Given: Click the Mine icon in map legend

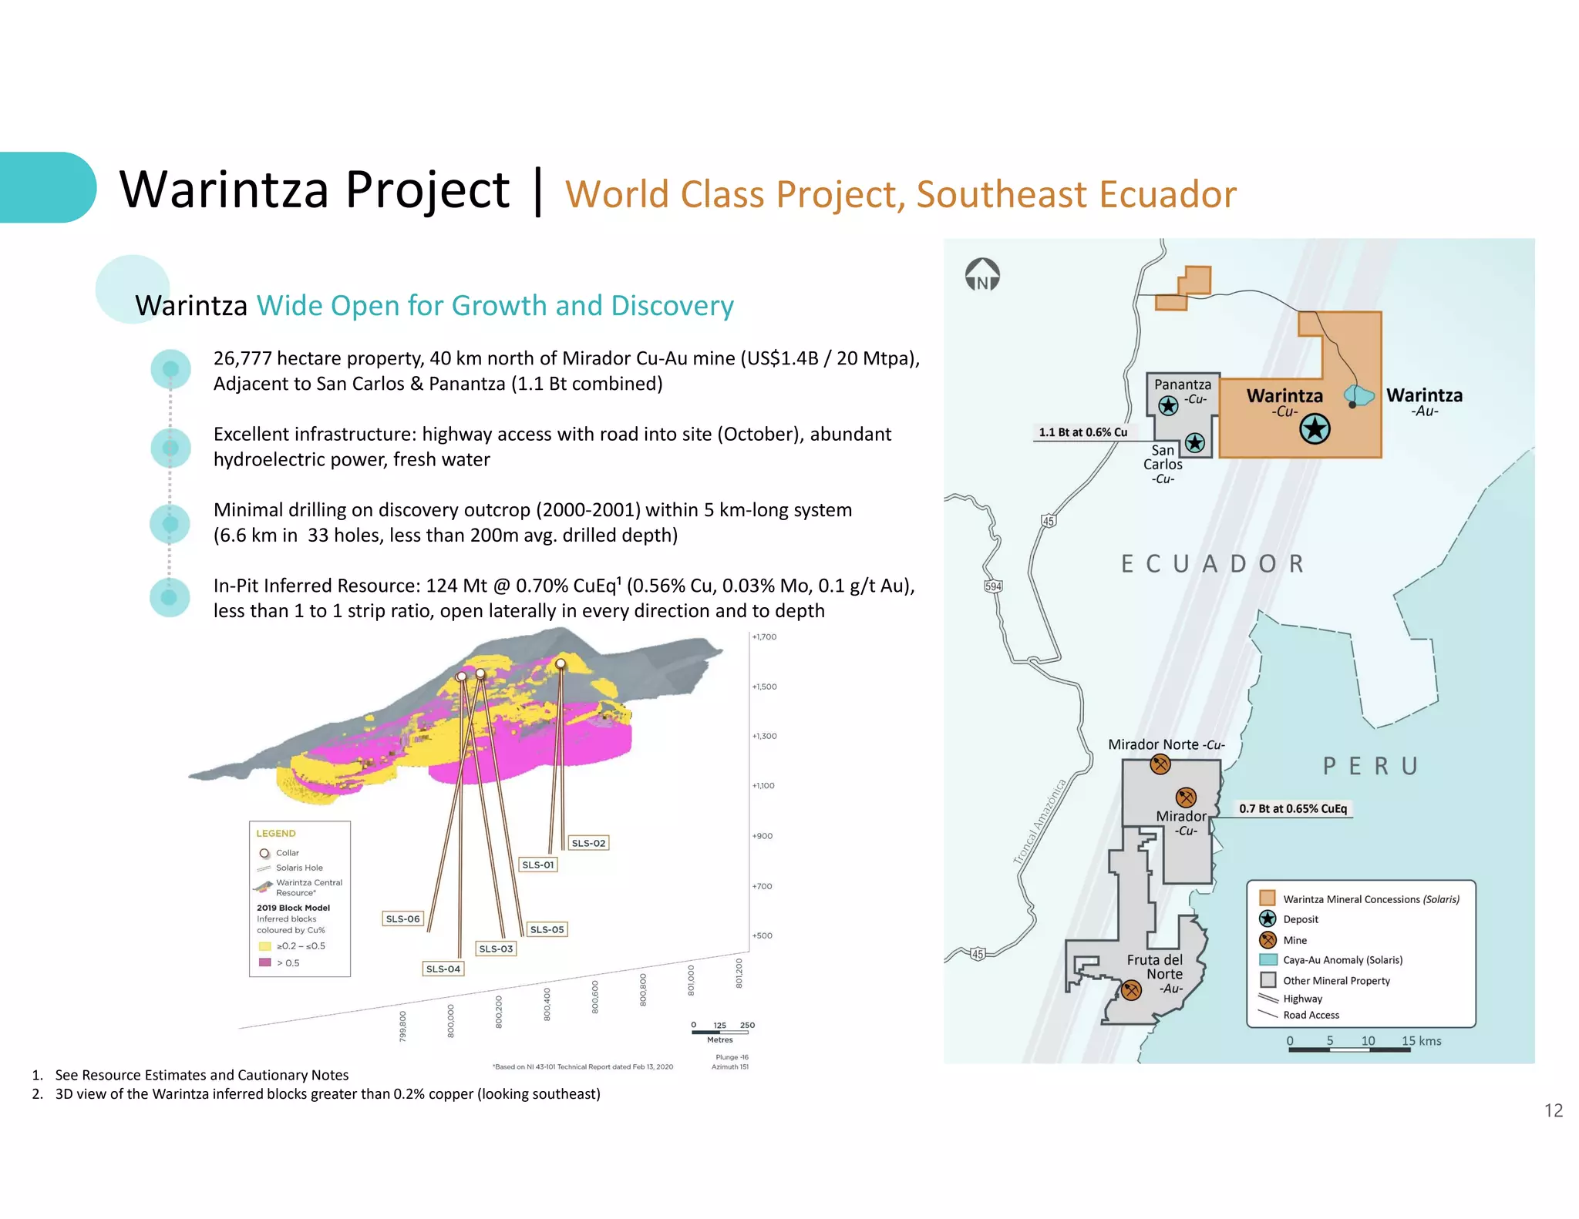Looking at the screenshot, I should pyautogui.click(x=1268, y=939).
